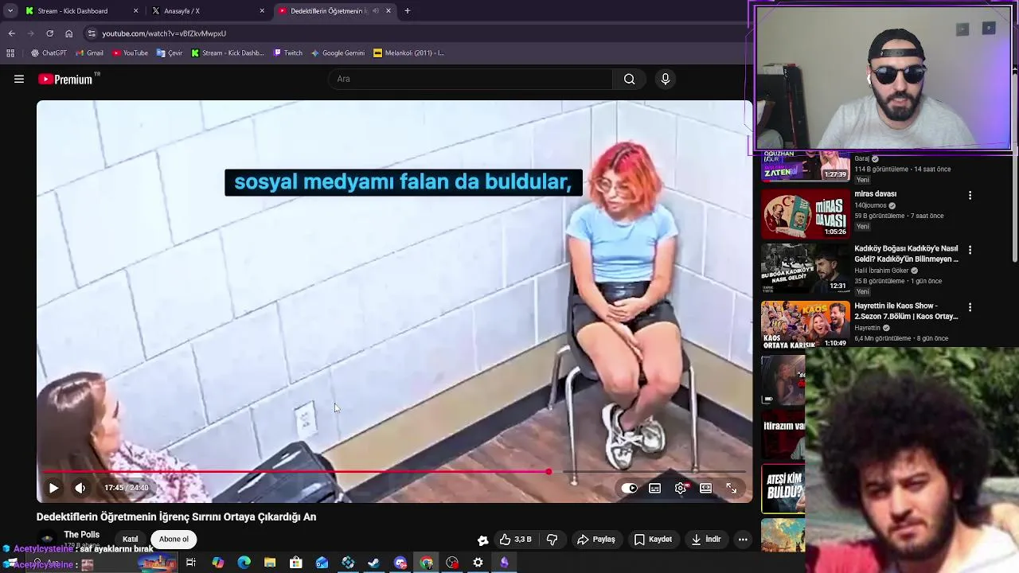Save the video with Kaydet

click(x=653, y=539)
